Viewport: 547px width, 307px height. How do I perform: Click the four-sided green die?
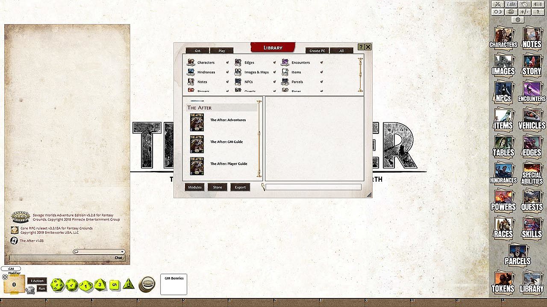(129, 284)
